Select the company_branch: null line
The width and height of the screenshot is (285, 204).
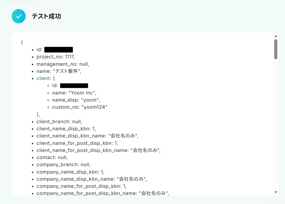coord(63,164)
